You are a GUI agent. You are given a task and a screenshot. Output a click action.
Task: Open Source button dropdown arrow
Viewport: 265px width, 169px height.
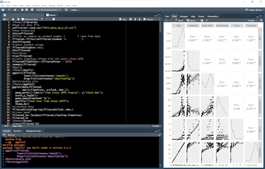click(x=155, y=19)
